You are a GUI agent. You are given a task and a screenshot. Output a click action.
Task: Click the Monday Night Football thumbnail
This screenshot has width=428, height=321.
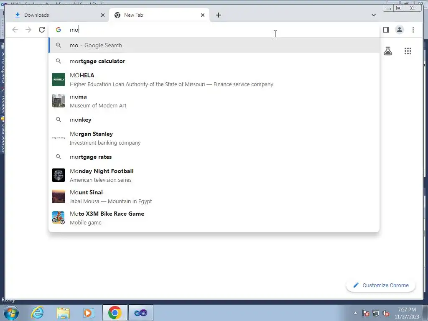[59, 175]
